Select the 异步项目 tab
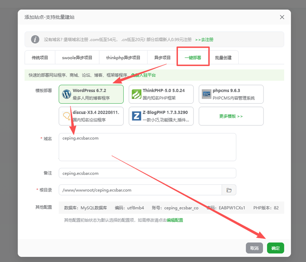Viewport: 306px width, 262px height. click(x=162, y=58)
